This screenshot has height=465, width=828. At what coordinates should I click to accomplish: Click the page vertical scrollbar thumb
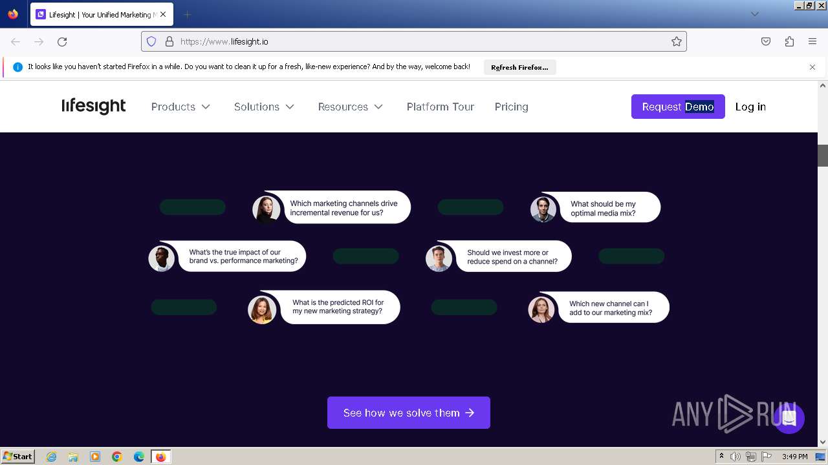click(823, 155)
